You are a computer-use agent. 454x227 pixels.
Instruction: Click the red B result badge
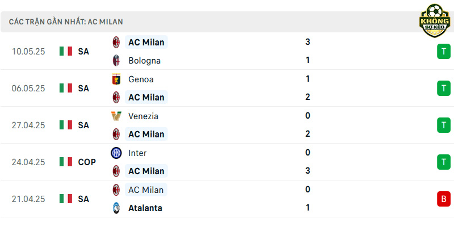point(444,199)
